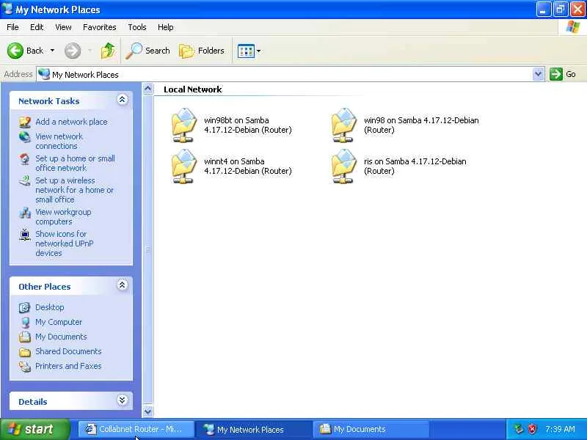
Task: Click the View network connections globe icon
Action: (x=25, y=137)
